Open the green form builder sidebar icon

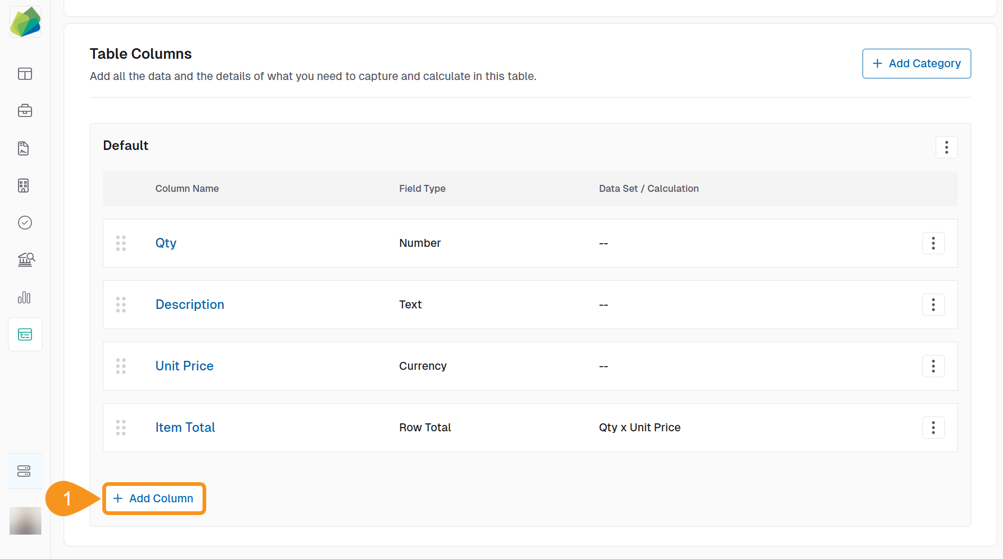coord(25,334)
